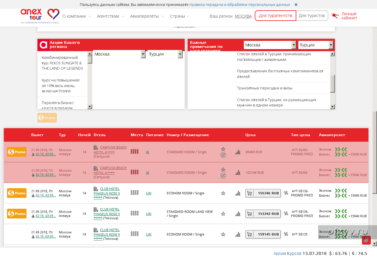Add 153343 RUB tour to cart
The image size is (377, 259).
pyautogui.click(x=263, y=214)
